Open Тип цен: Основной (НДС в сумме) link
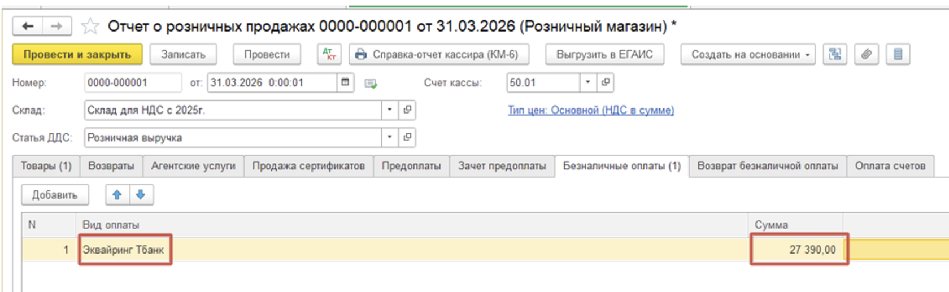Image resolution: width=949 pixels, height=292 pixels. tap(591, 110)
